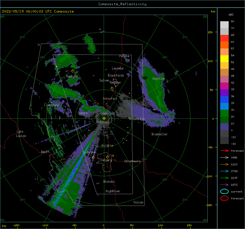Click the purple 39-36 dBZ swatch
The width and height of the screenshot is (245, 229).
224,93
